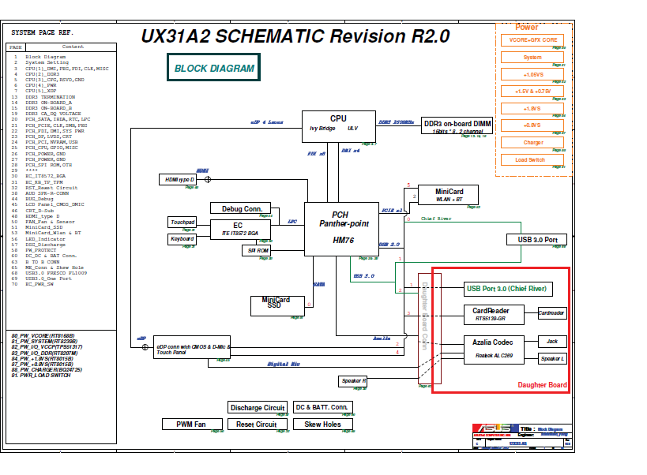
Task: Click the Daughter Board Conn vertical block
Action: [429, 328]
